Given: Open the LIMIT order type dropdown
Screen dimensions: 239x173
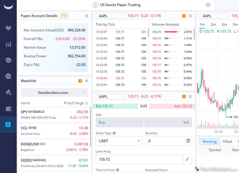Looking at the screenshot, I should point(119,141).
